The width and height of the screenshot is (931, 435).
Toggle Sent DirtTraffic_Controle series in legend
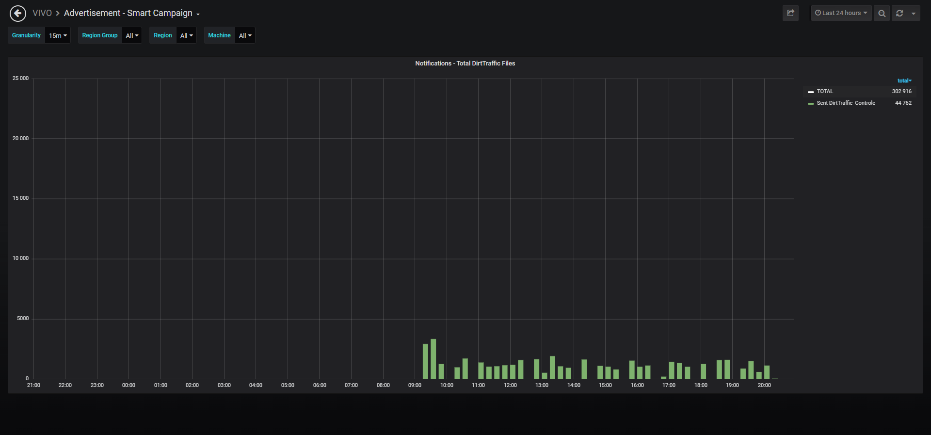[x=846, y=103]
